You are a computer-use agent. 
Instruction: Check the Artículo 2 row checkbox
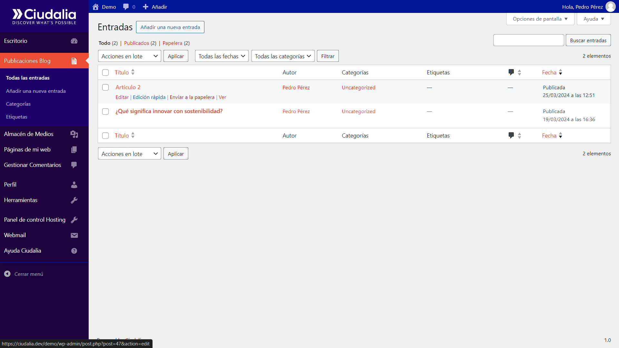(105, 87)
